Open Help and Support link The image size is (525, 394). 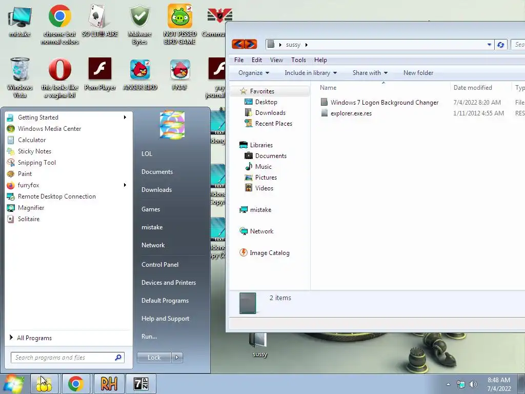pyautogui.click(x=165, y=318)
